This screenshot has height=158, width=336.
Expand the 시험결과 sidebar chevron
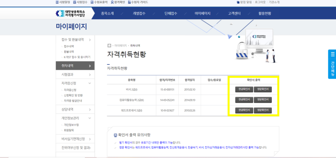90,75
